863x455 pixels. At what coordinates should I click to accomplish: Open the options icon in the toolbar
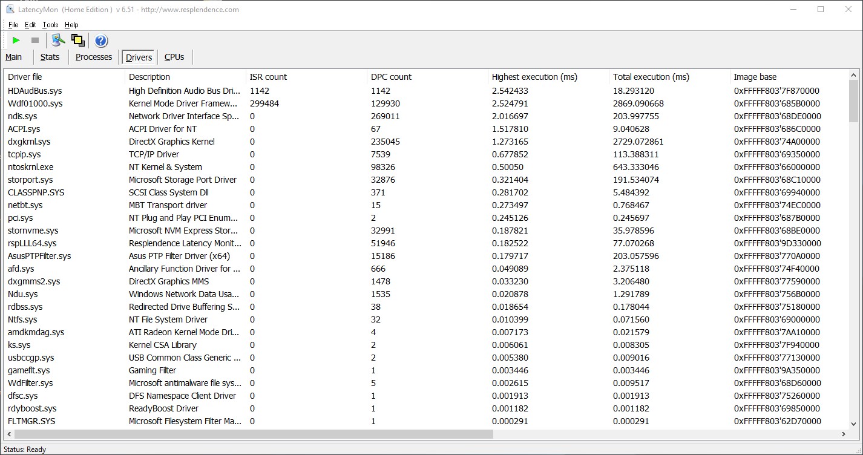58,41
